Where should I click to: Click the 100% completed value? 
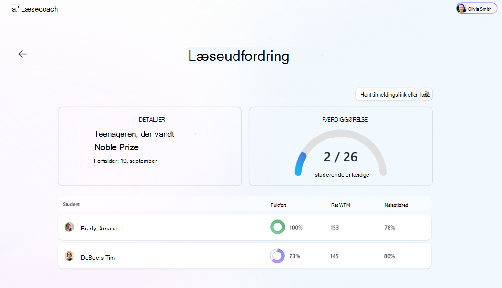coord(296,228)
